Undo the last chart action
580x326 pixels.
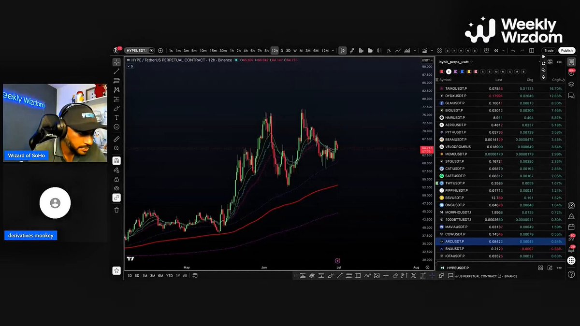coord(513,51)
